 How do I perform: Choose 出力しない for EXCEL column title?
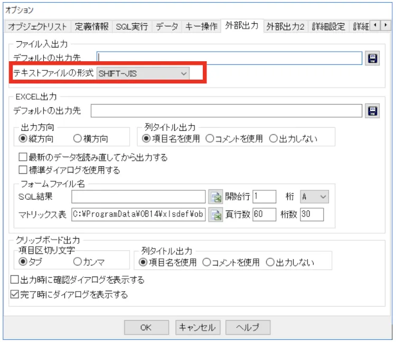293,139
